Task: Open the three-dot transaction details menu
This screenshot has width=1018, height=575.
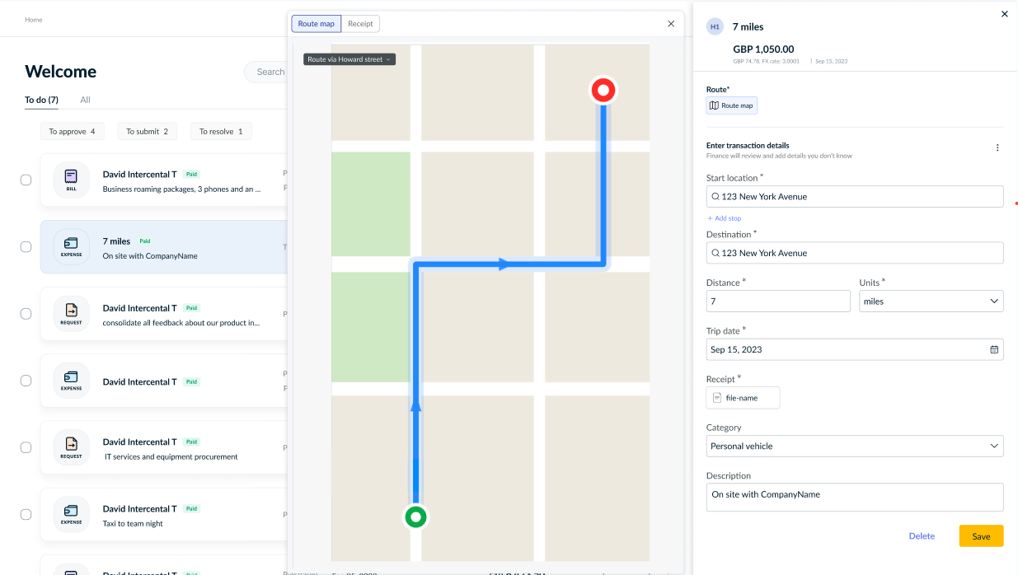Action: coord(997,147)
